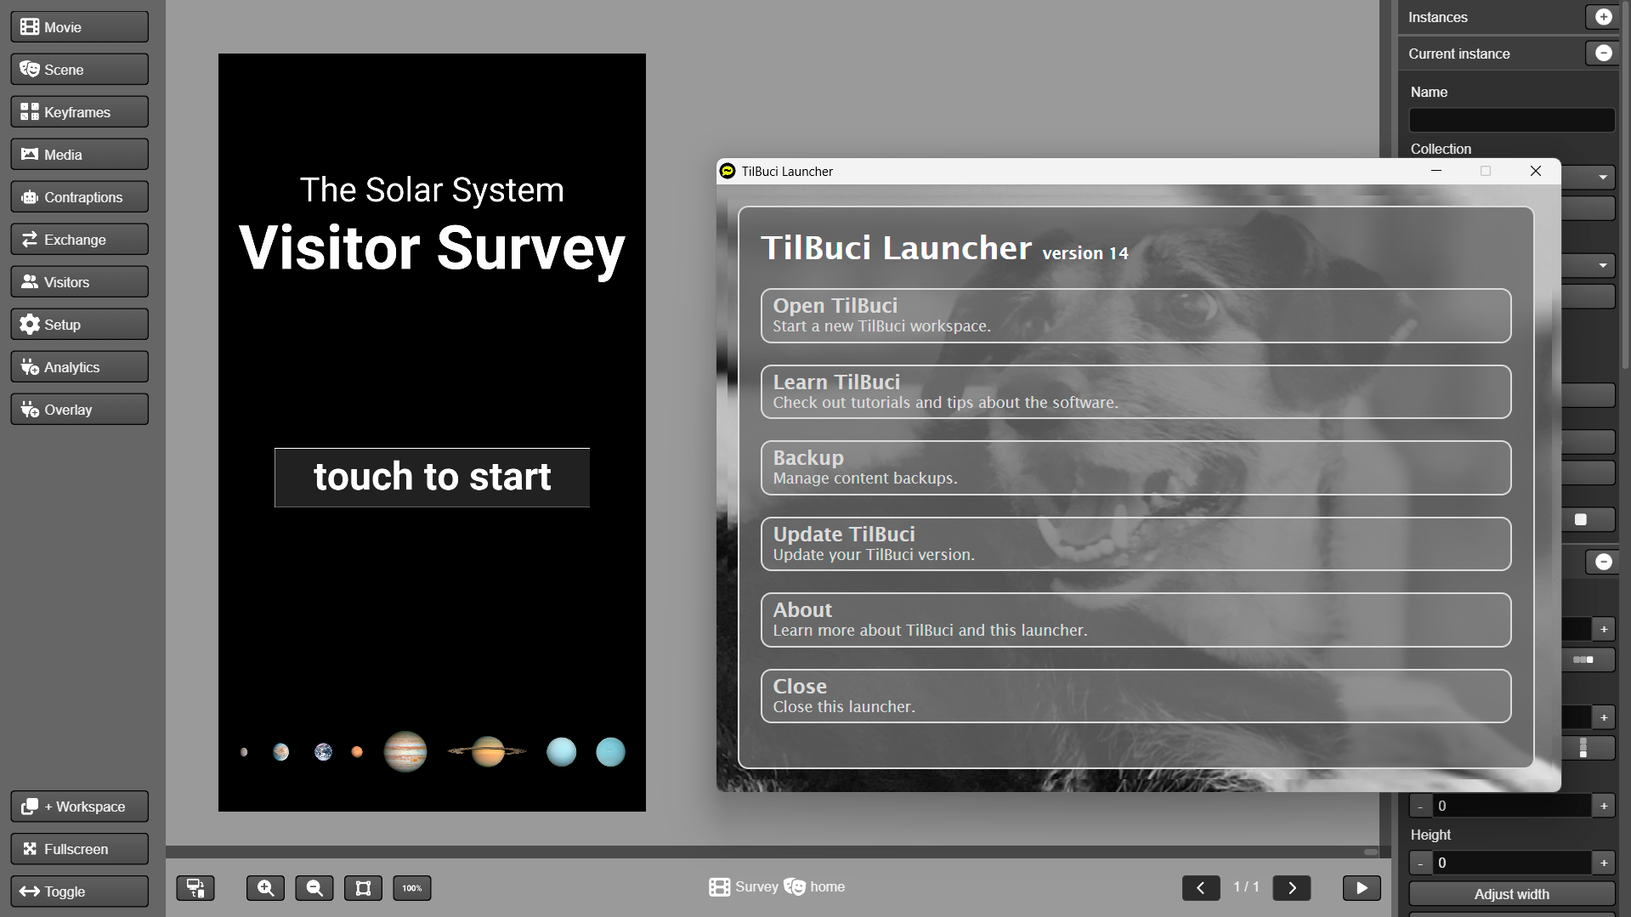Image resolution: width=1631 pixels, height=917 pixels.
Task: Switch the editor to Fullscreen
Action: pos(80,849)
